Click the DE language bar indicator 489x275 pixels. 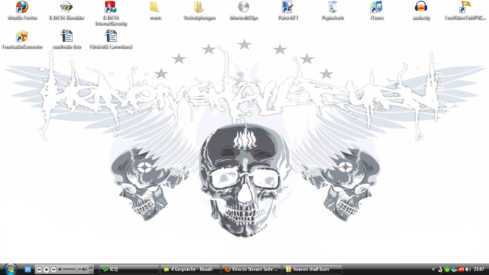(x=28, y=269)
